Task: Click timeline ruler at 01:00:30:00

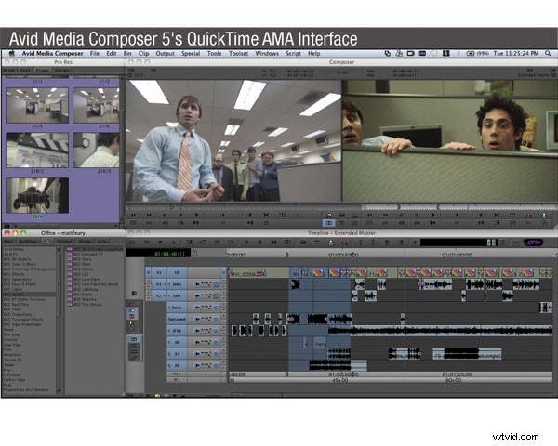Action: point(343,255)
